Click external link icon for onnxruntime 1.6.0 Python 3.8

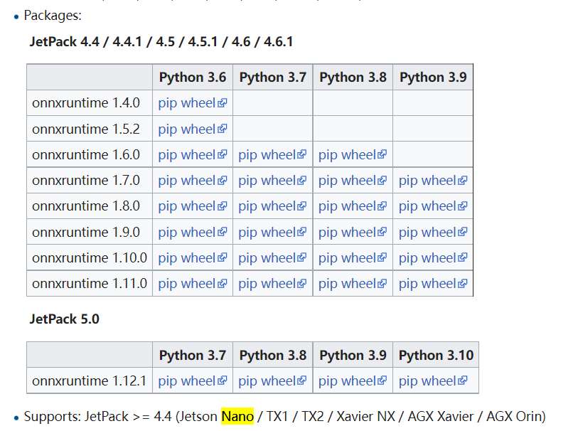(382, 155)
